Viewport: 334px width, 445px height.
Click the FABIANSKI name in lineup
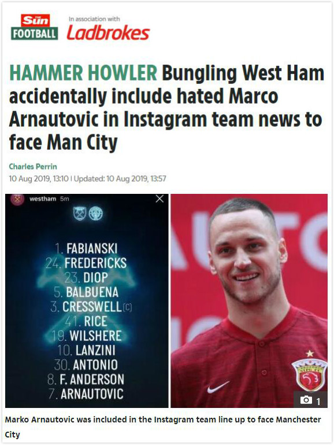(x=92, y=248)
